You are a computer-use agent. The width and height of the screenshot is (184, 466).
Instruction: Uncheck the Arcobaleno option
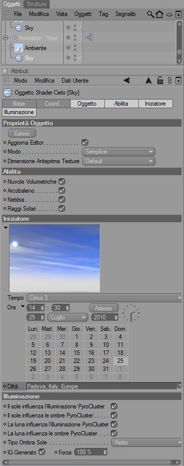62,190
